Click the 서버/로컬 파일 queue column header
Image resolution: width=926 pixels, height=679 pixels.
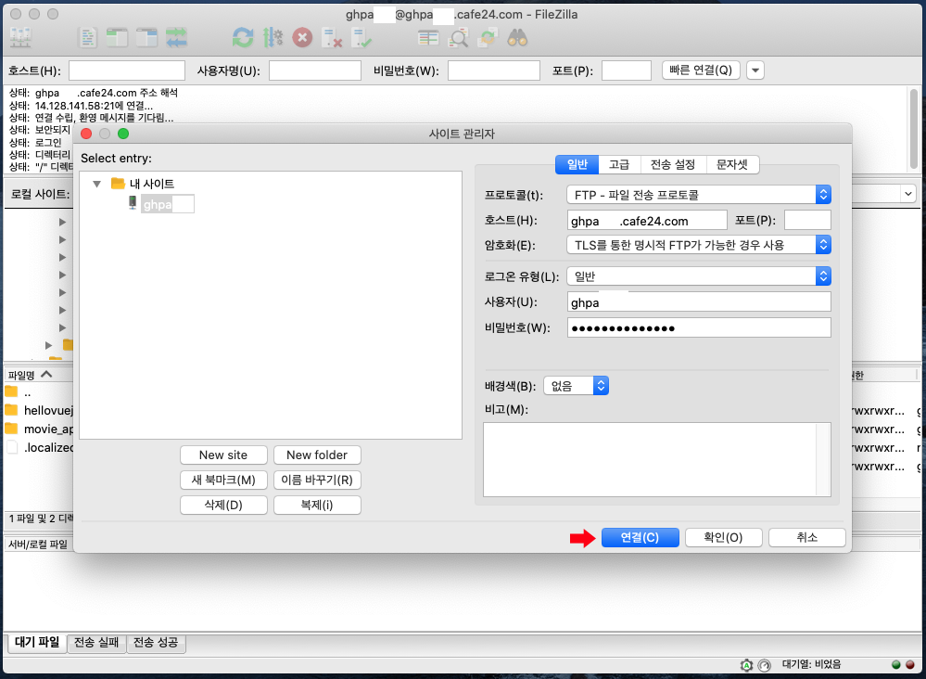coord(39,544)
